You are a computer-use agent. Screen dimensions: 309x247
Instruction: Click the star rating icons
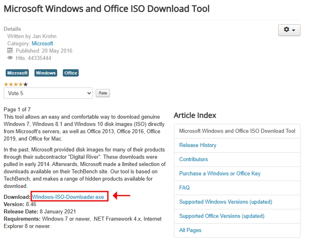16,85
